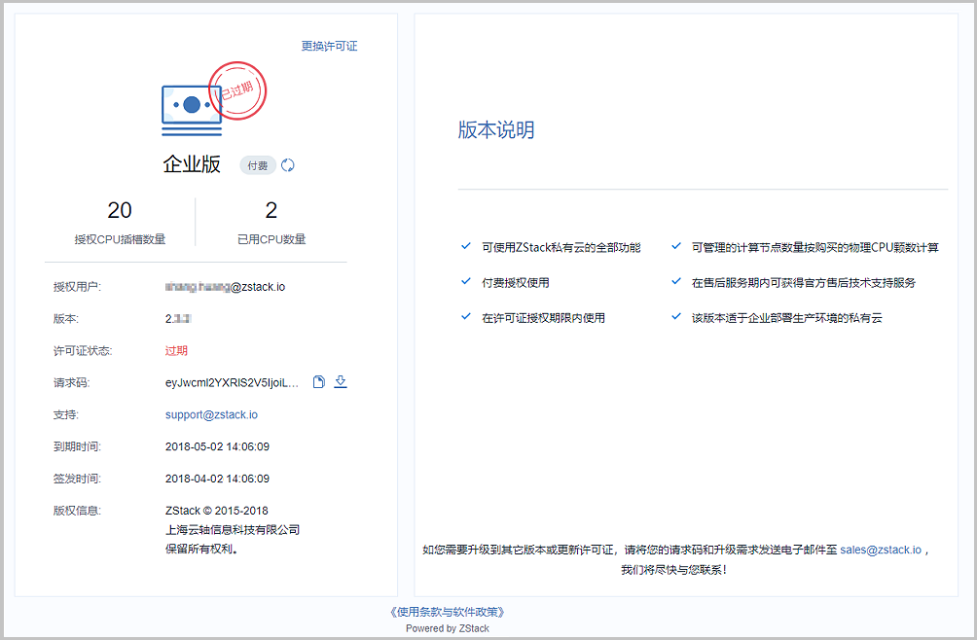Click the checkmark beside 在许可证授权期限内使用
The image size is (977, 640).
click(x=465, y=317)
